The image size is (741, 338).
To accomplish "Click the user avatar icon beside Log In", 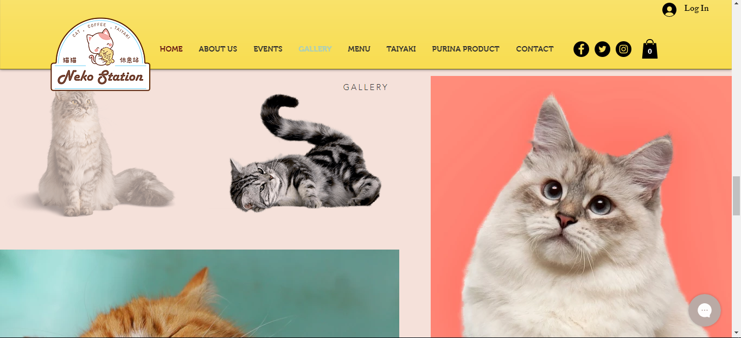I will 669,9.
